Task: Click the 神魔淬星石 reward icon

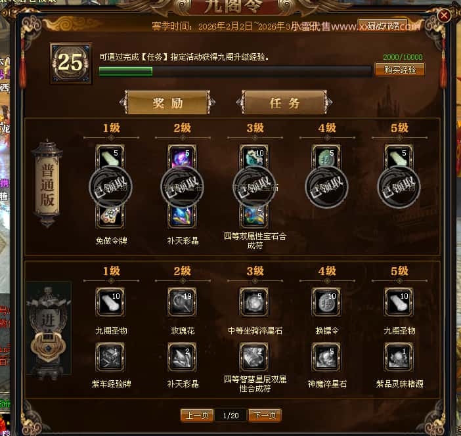Action: [x=326, y=357]
